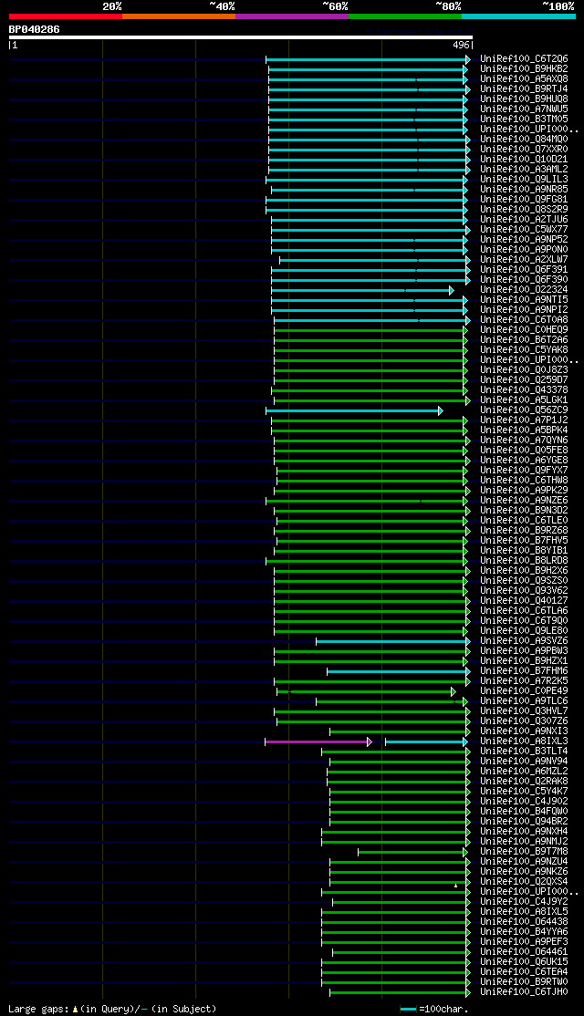Select the UniRef100_B3TLT4 label
Viewport: 584px width, 1016px height.
point(525,752)
